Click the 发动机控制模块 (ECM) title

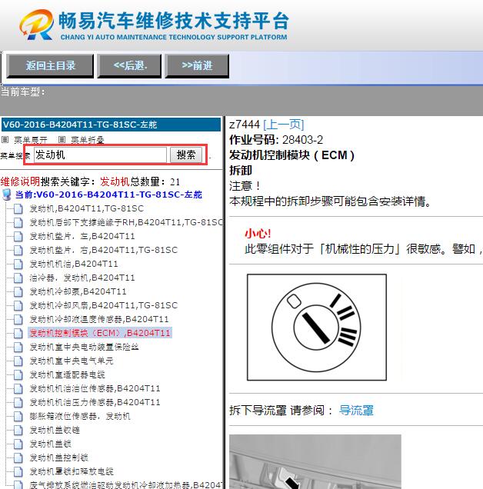pyautogui.click(x=291, y=155)
